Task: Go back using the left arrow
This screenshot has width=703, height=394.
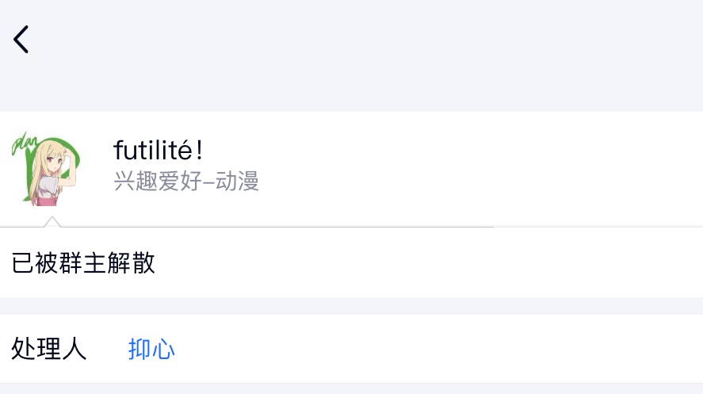Action: coord(21,40)
